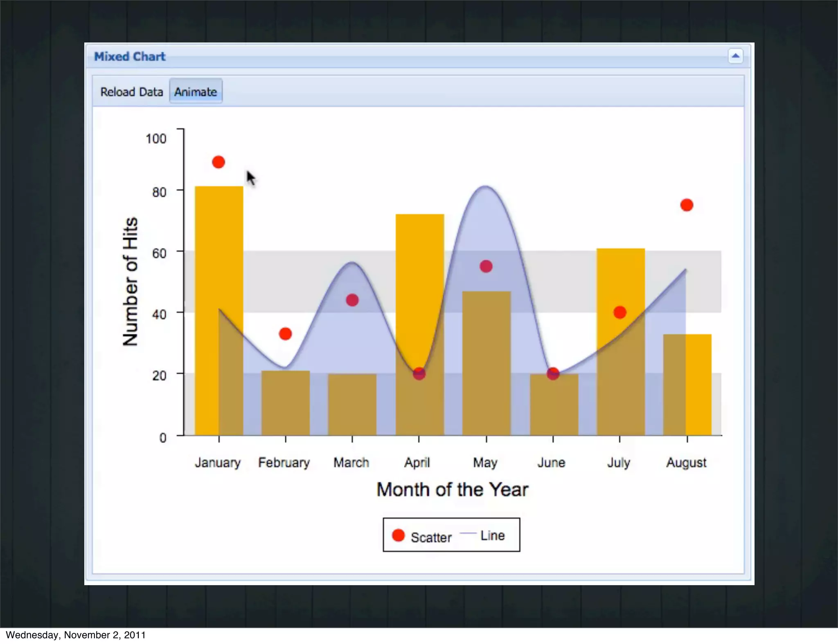Click the April scatter point
The image size is (838, 644).
419,373
